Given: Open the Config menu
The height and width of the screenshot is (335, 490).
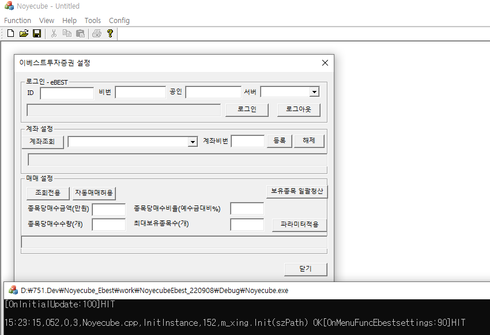Looking at the screenshot, I should click(x=119, y=20).
